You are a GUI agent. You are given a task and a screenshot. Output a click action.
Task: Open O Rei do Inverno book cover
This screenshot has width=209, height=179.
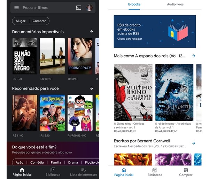[x=175, y=92]
